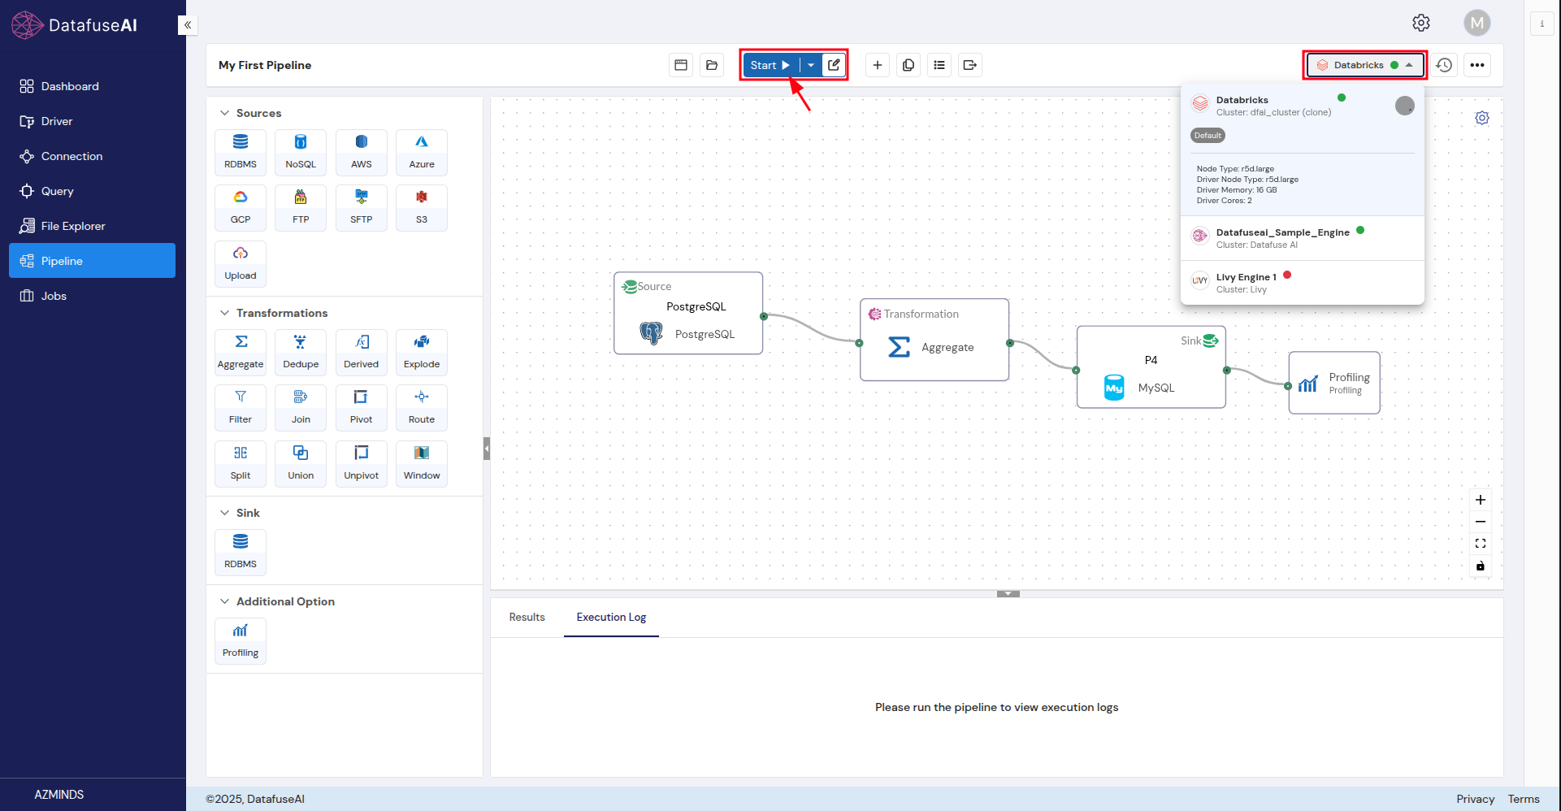
Task: Switch to the Results tab
Action: pyautogui.click(x=527, y=617)
